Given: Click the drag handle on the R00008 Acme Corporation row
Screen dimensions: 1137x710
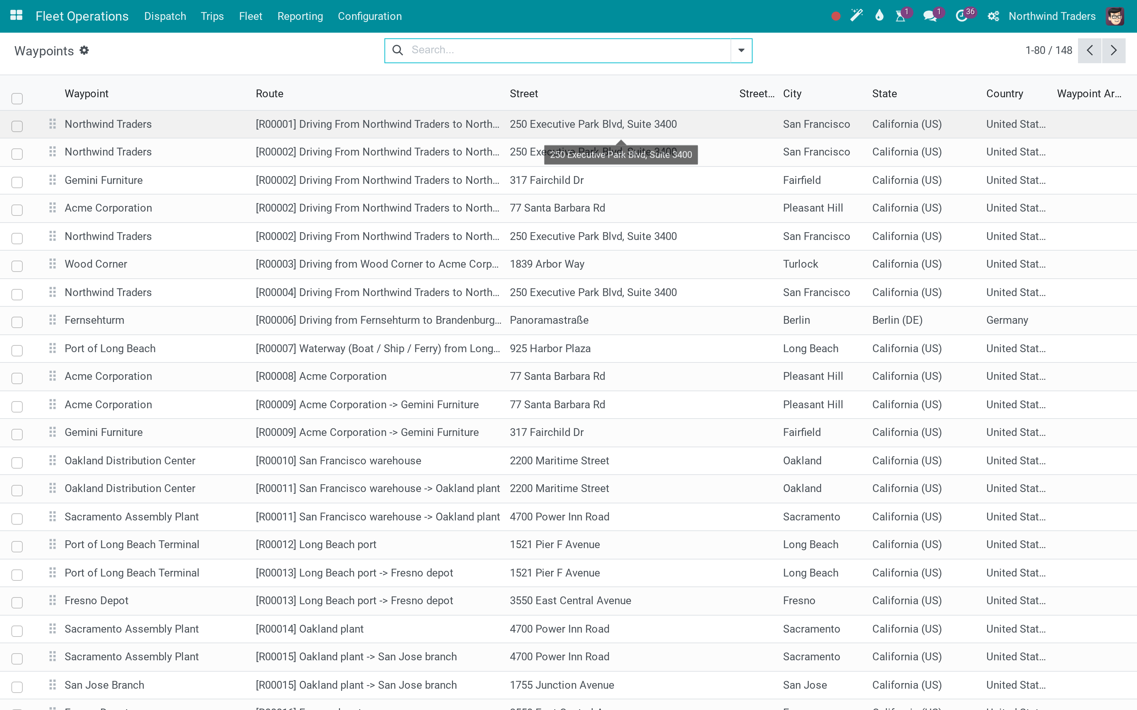Looking at the screenshot, I should click(x=53, y=376).
